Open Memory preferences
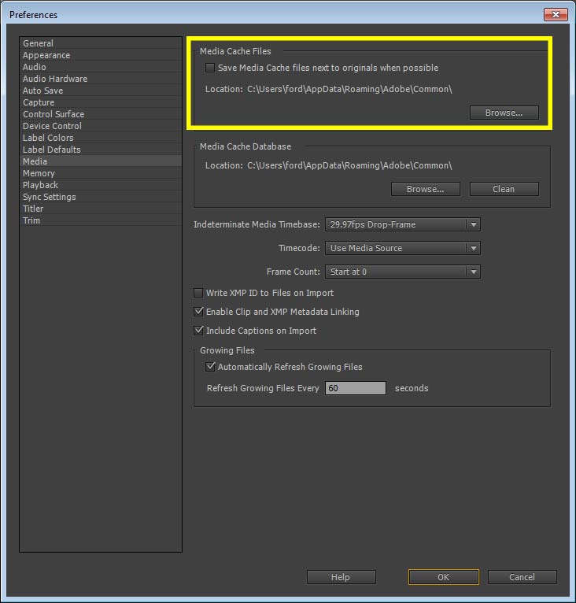576x603 pixels. (x=101, y=173)
